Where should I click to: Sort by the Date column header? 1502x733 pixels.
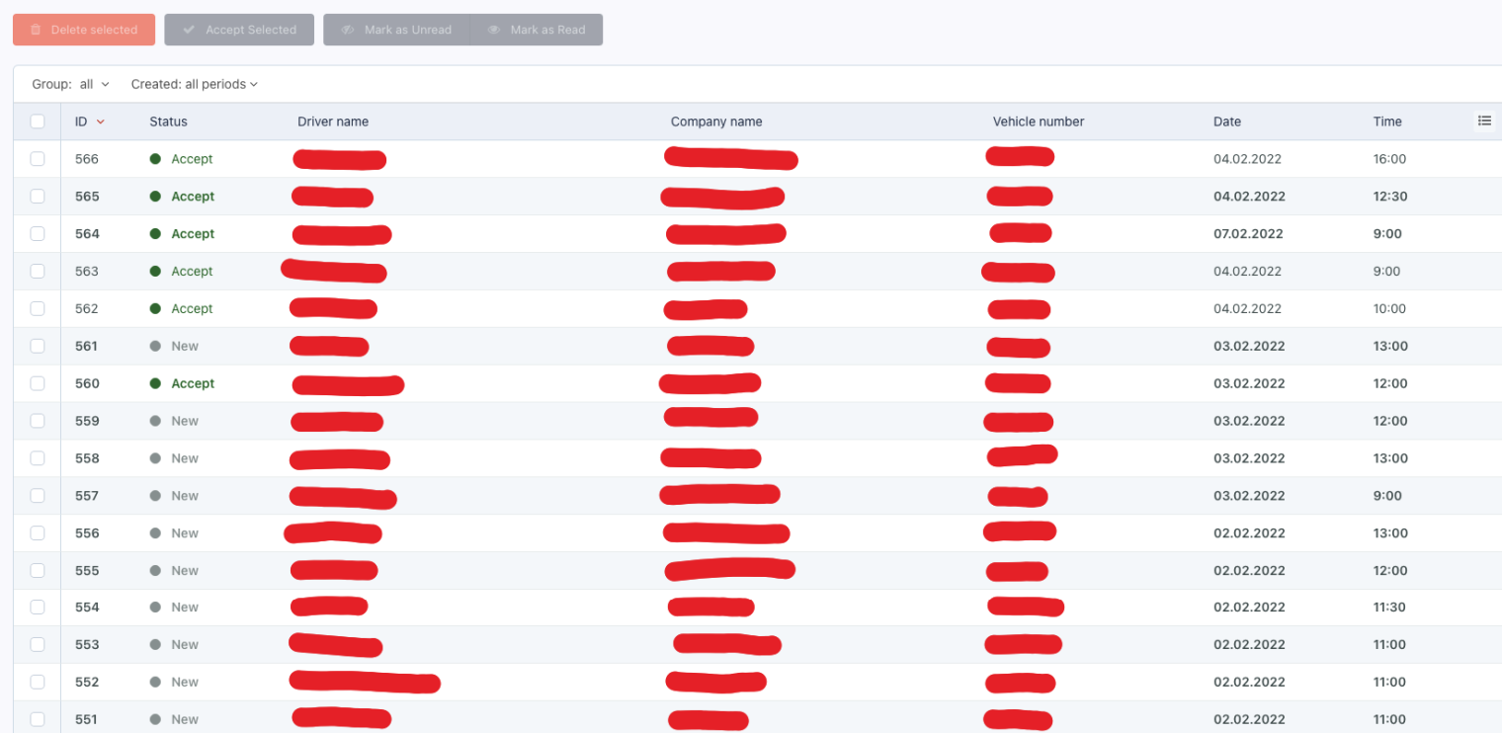tap(1227, 122)
